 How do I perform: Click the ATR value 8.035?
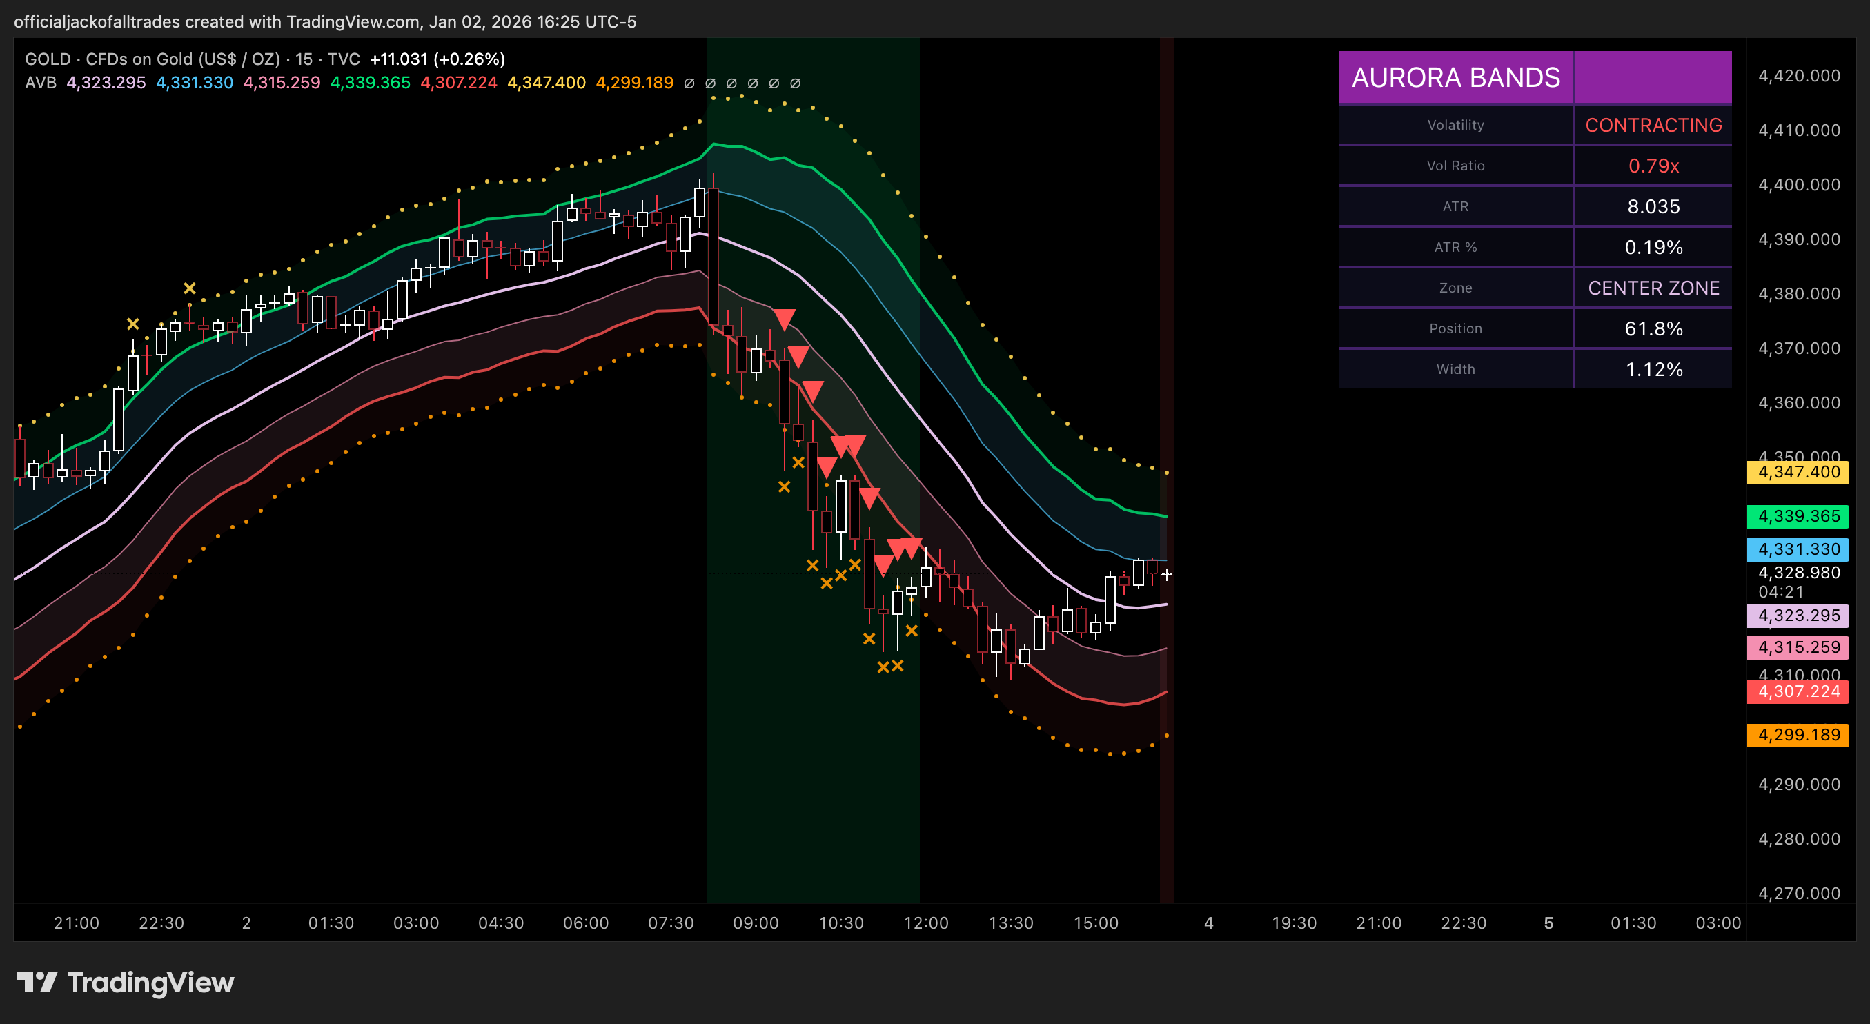pos(1653,206)
